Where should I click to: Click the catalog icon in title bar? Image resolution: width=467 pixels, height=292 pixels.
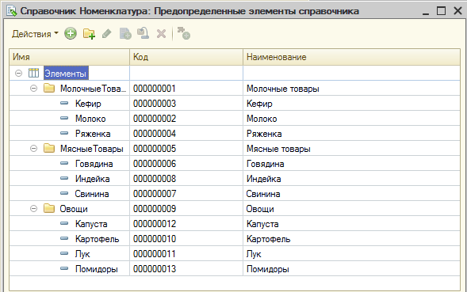coord(12,11)
